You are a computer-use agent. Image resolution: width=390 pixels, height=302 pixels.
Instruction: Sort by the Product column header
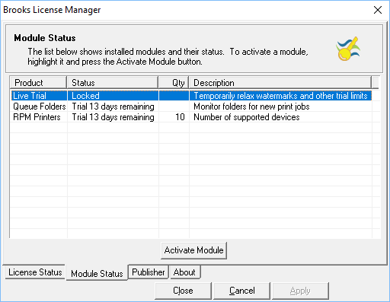tap(38, 83)
